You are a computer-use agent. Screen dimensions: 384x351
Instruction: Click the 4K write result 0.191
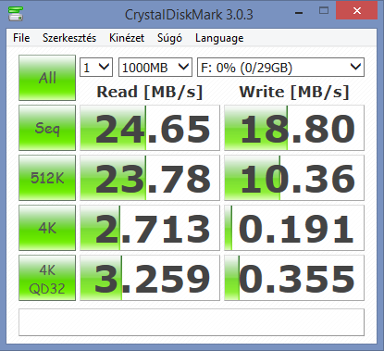294,228
